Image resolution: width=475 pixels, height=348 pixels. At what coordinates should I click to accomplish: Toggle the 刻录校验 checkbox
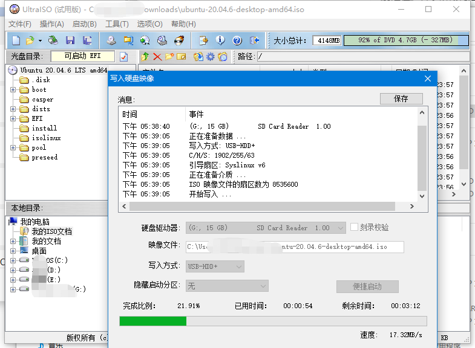click(354, 227)
